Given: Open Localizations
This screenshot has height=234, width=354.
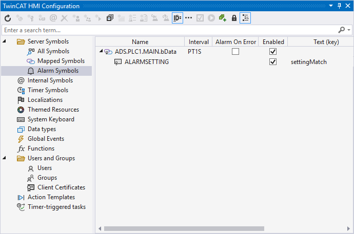Looking at the screenshot, I should coord(45,99).
